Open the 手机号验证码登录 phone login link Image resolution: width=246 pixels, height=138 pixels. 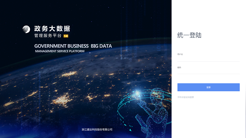point(186,97)
